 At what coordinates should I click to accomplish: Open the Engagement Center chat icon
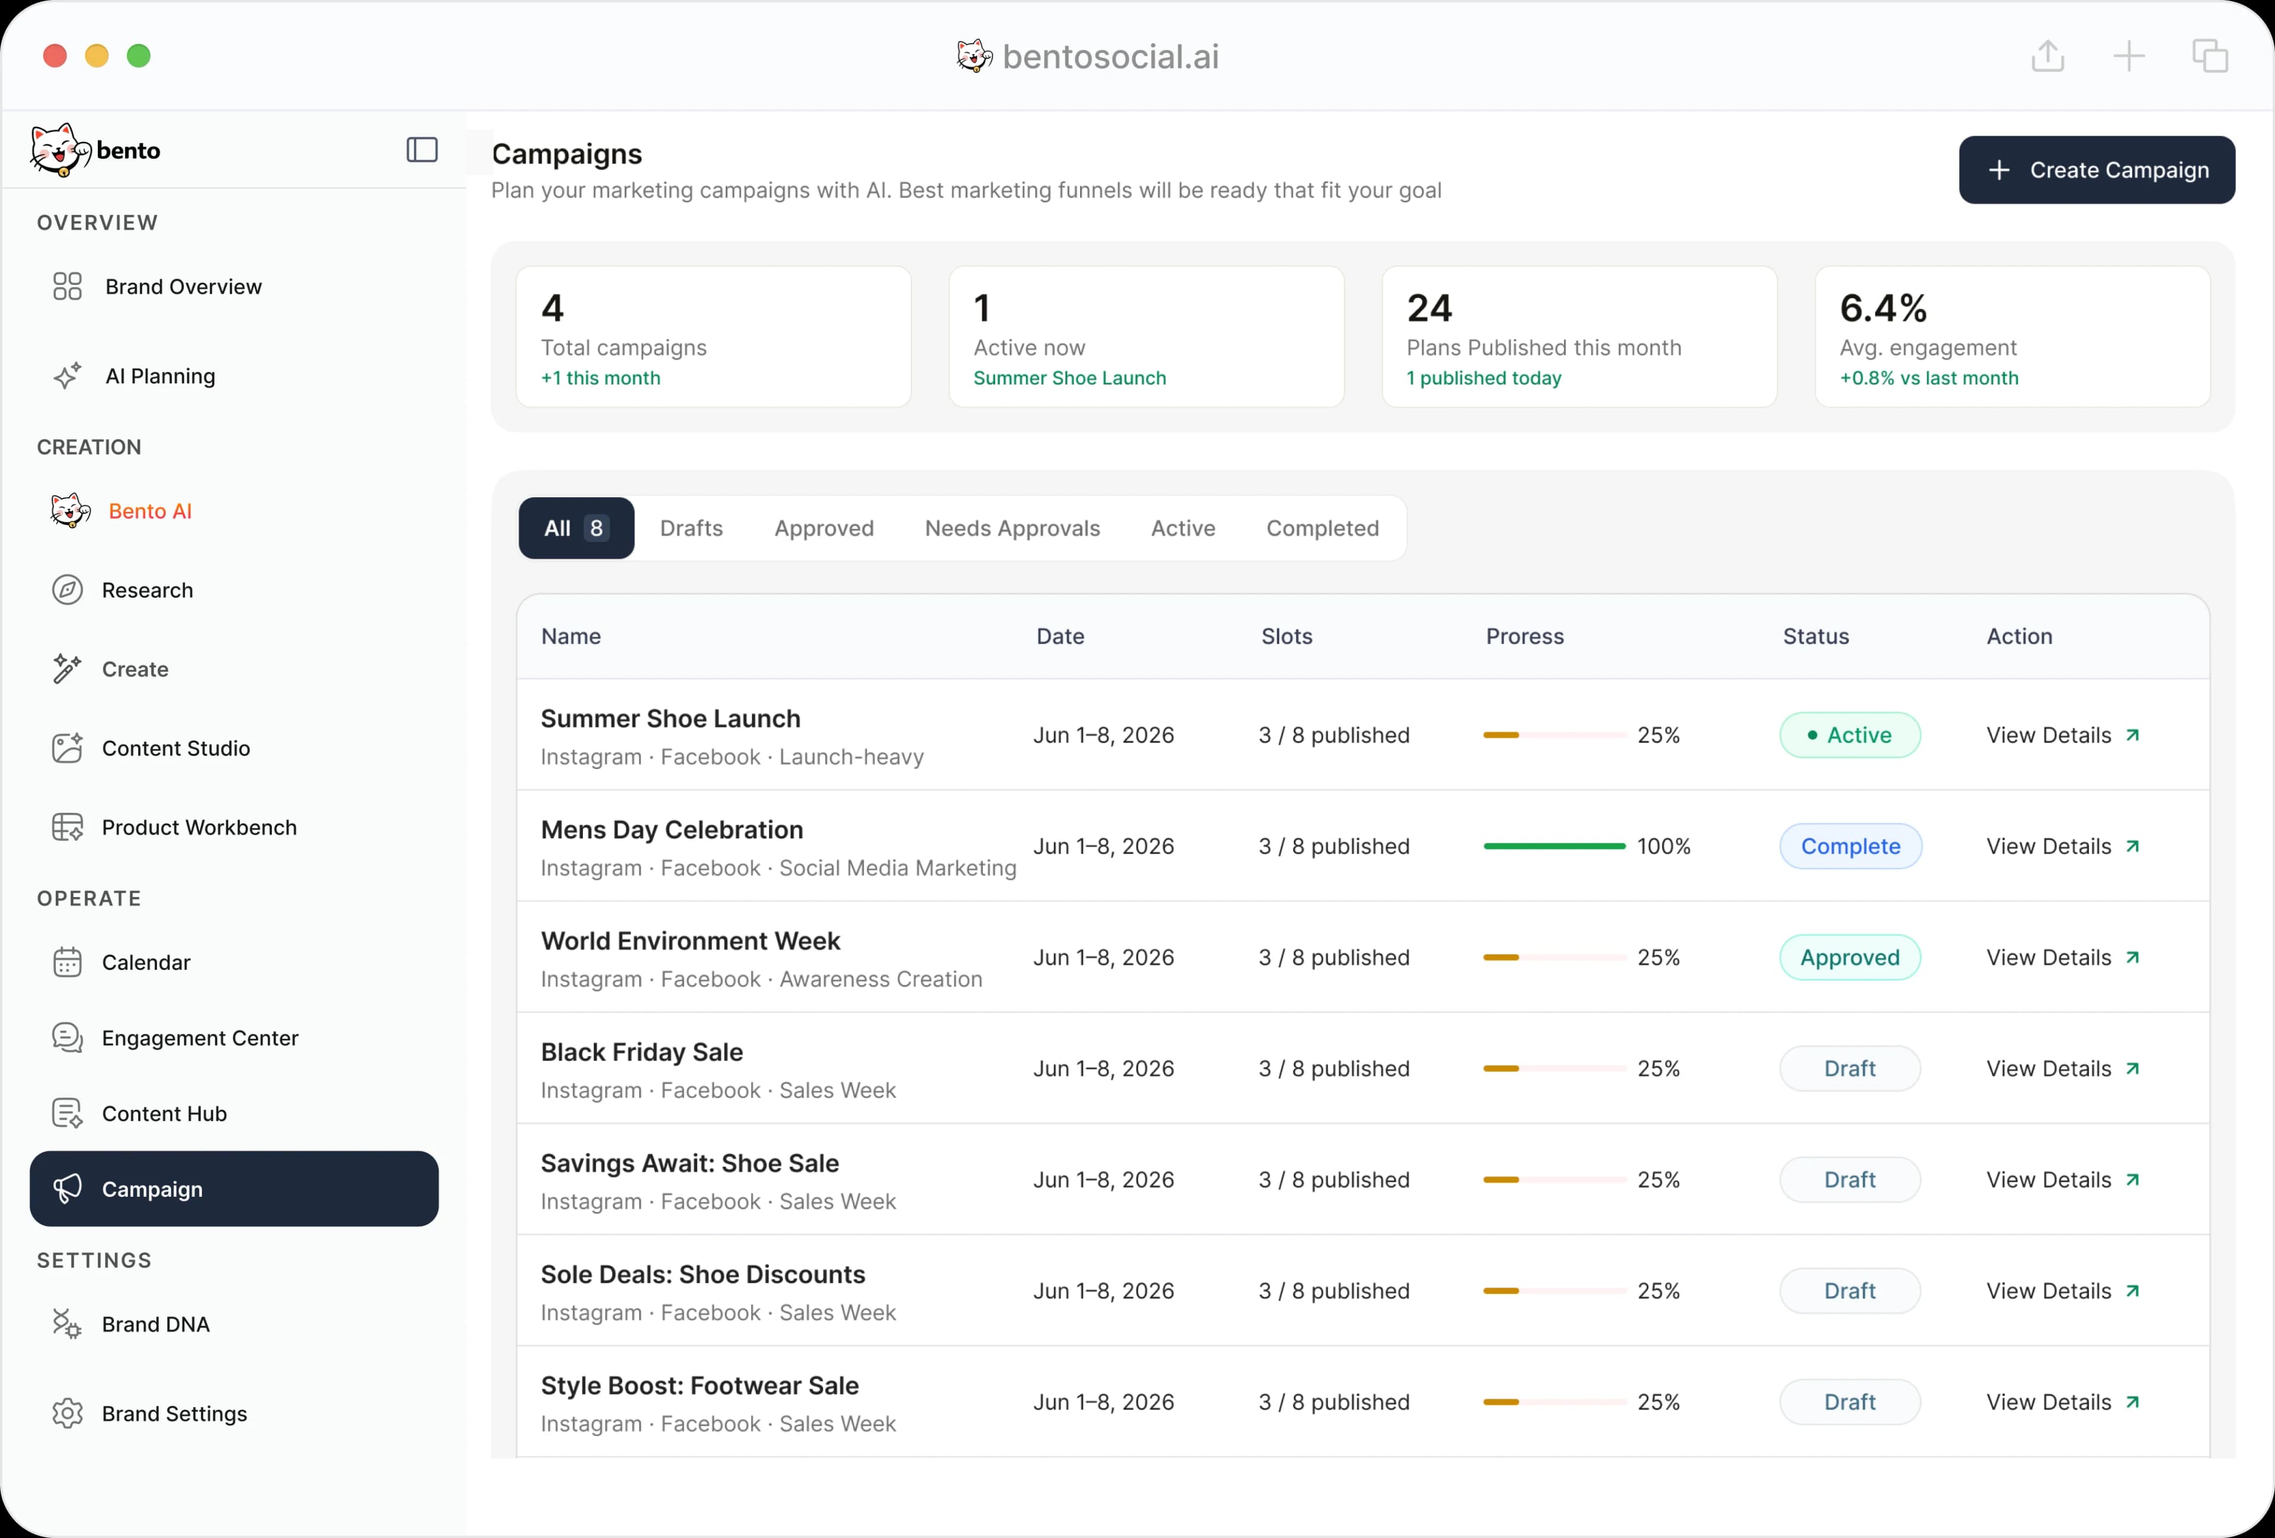click(68, 1038)
